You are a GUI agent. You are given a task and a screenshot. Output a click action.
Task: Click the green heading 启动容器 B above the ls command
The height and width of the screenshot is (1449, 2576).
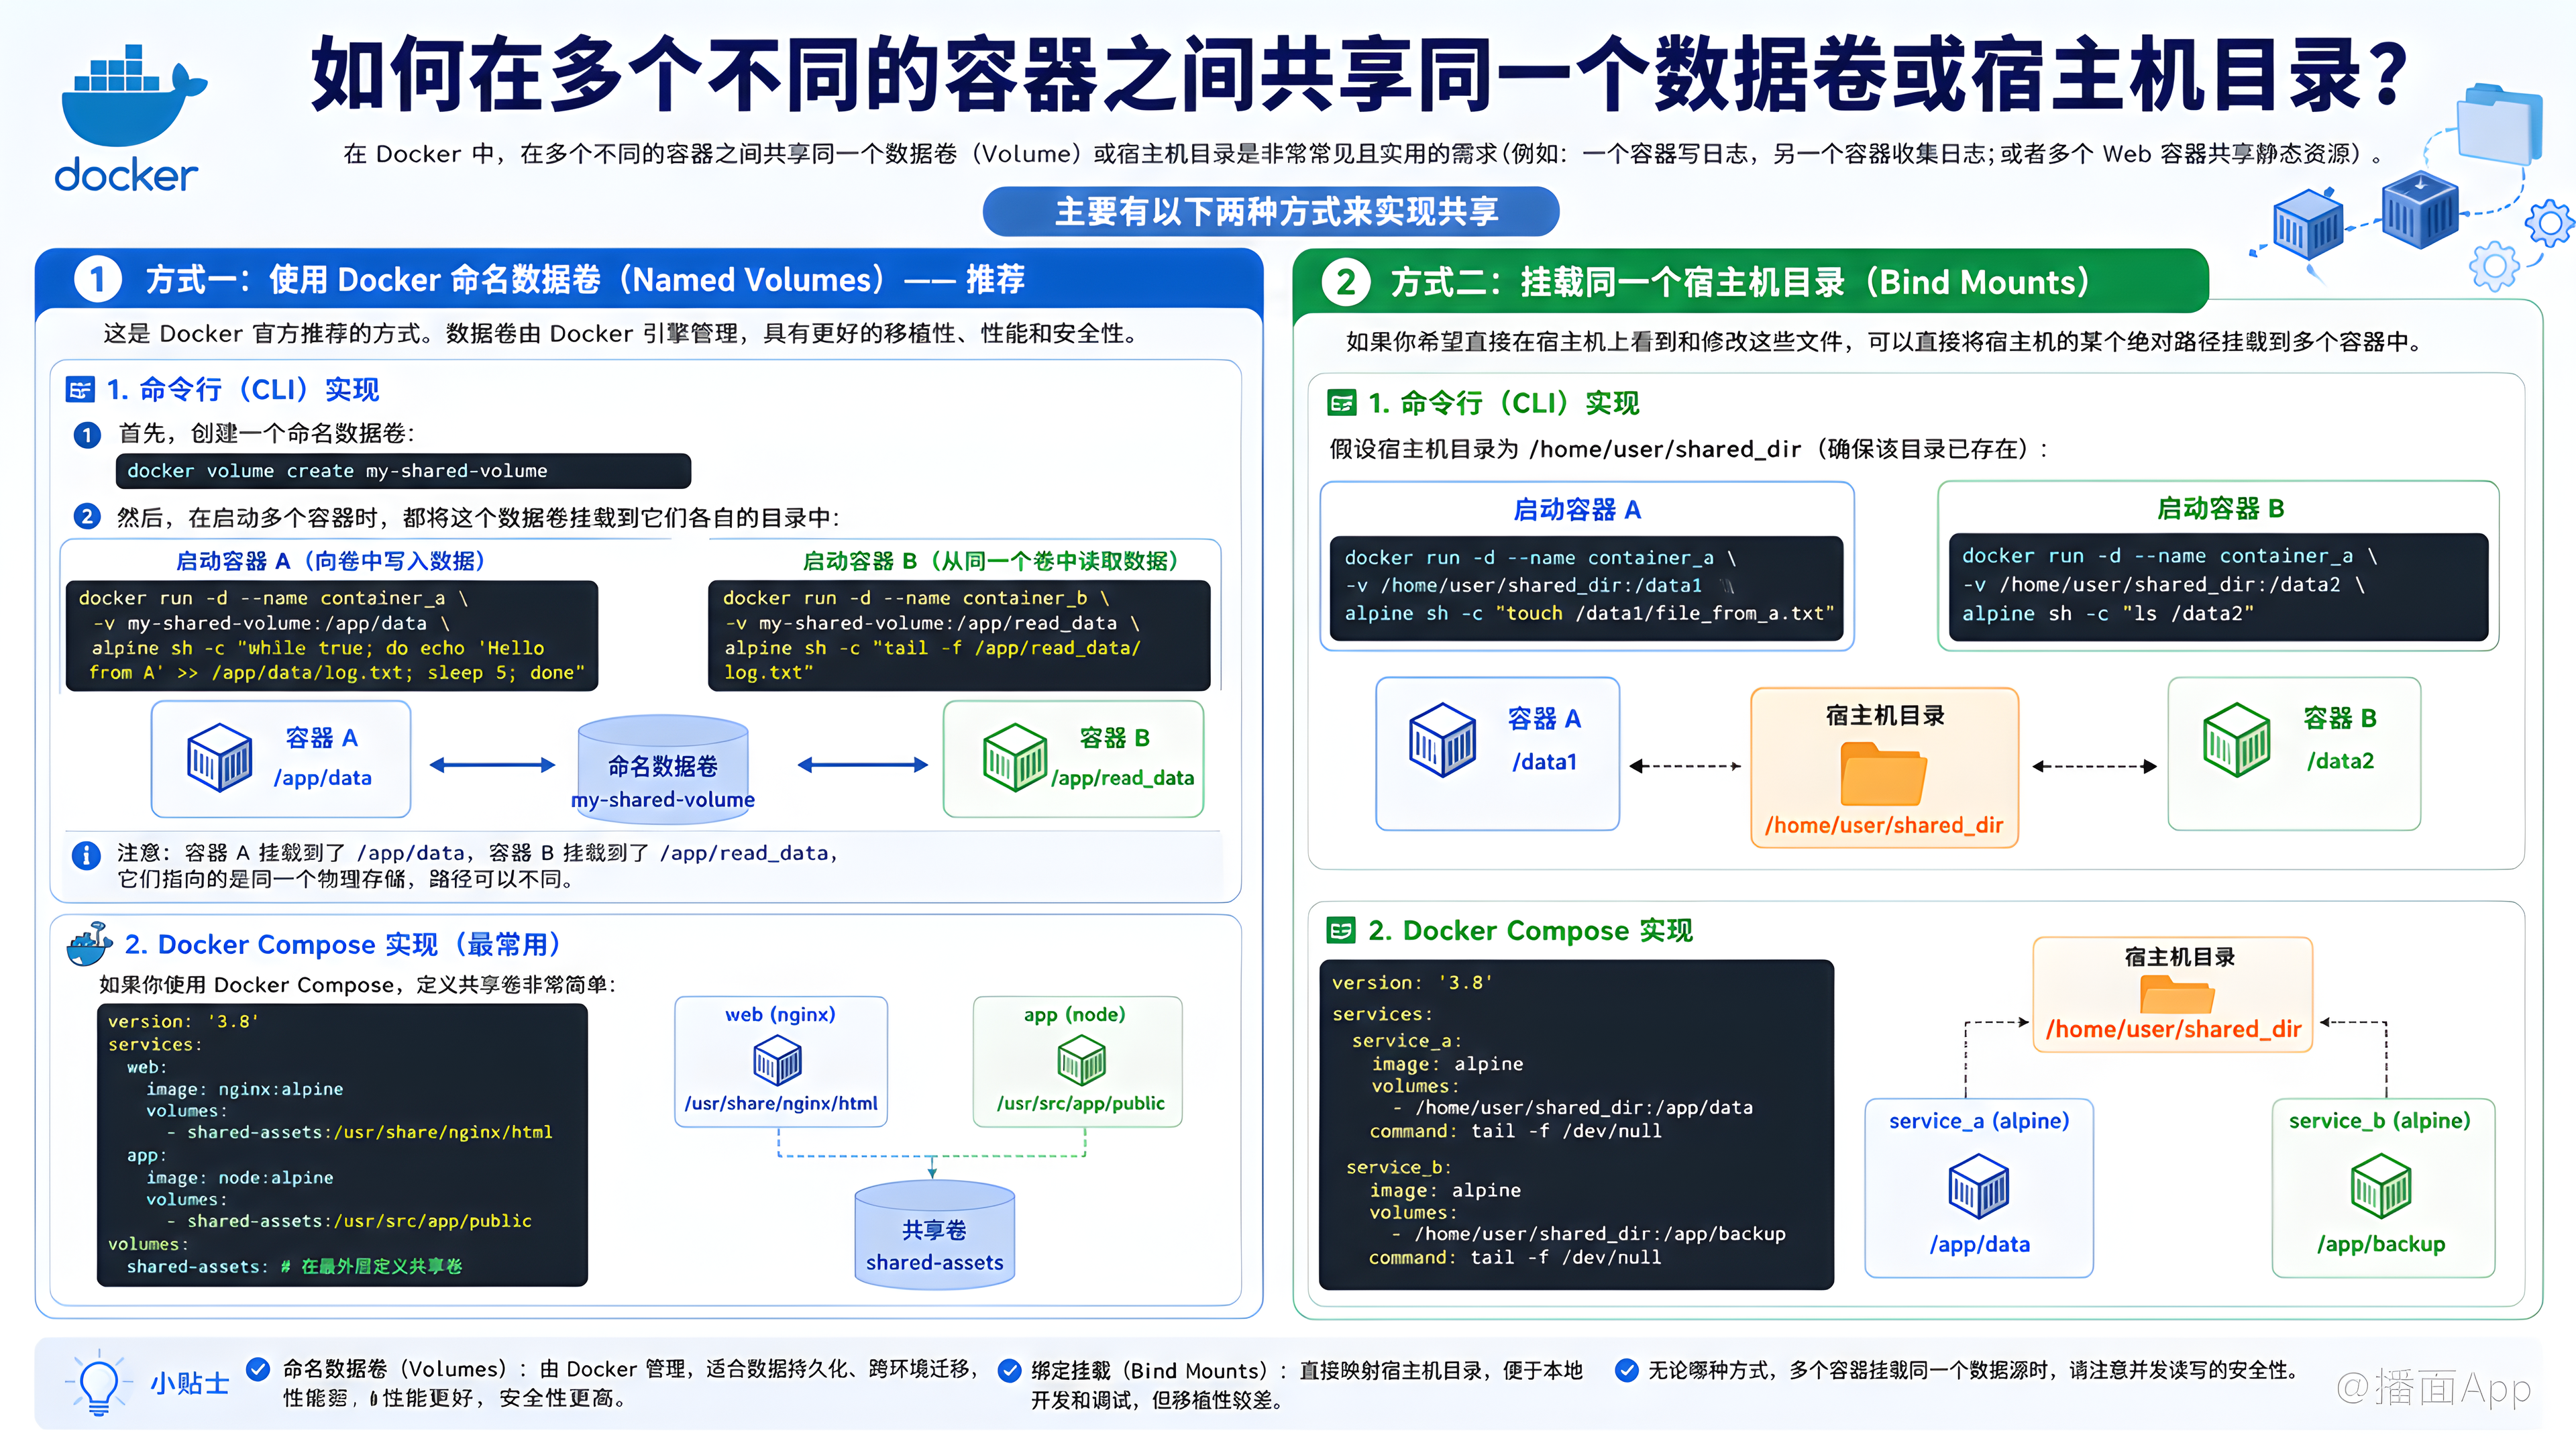[x=2220, y=509]
